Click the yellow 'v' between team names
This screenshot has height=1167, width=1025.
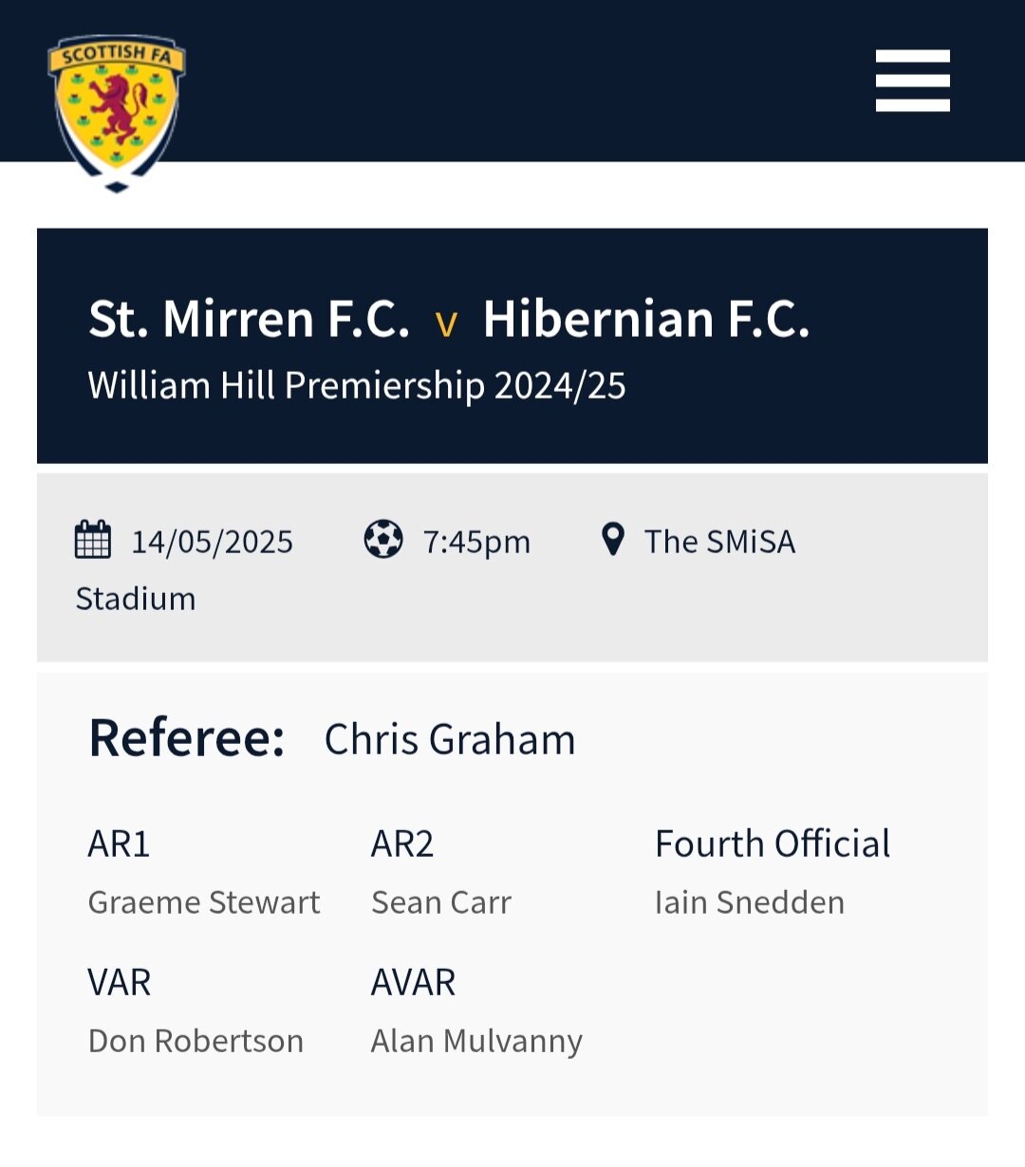[446, 324]
